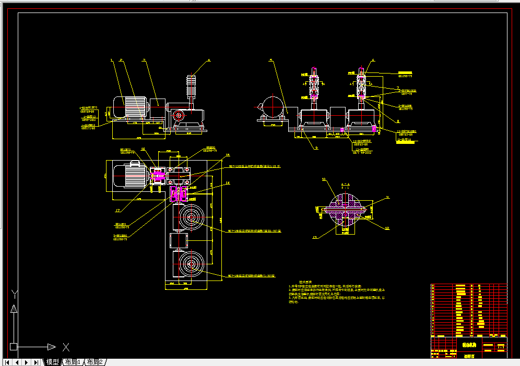Select part balloon number 7

click(398, 88)
